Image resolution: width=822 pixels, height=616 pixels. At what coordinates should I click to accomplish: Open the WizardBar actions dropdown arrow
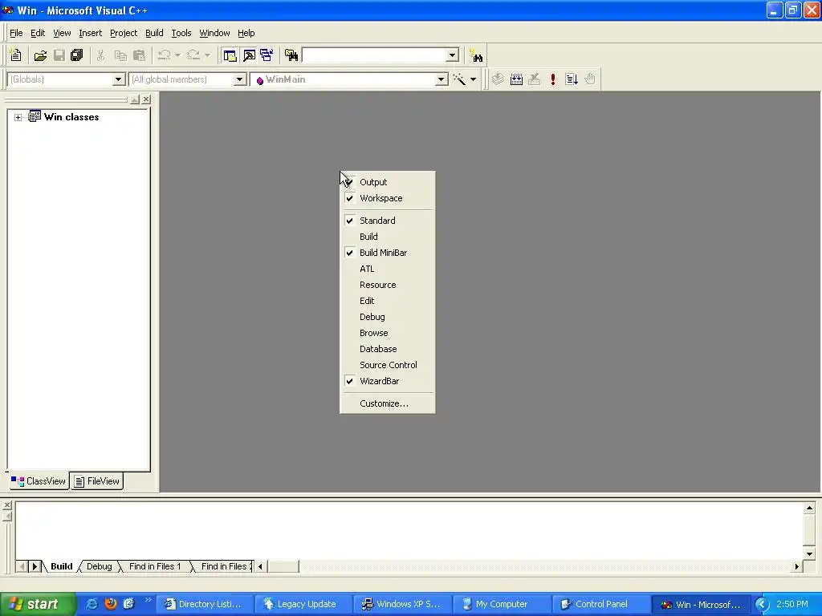473,79
